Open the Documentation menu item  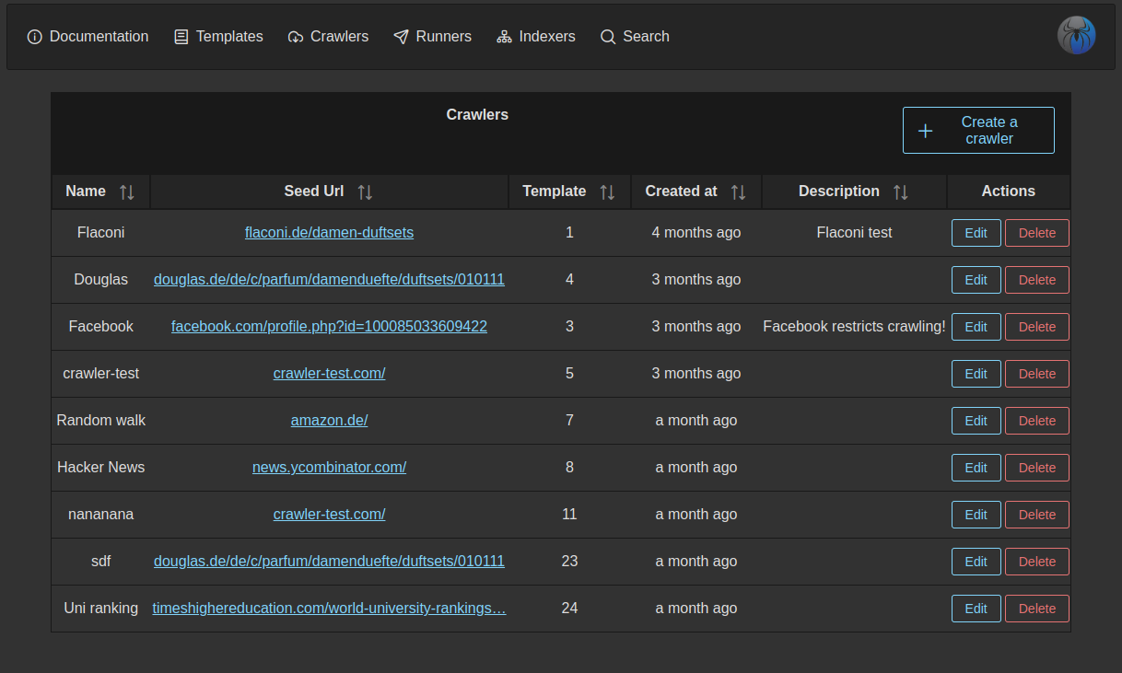[88, 37]
